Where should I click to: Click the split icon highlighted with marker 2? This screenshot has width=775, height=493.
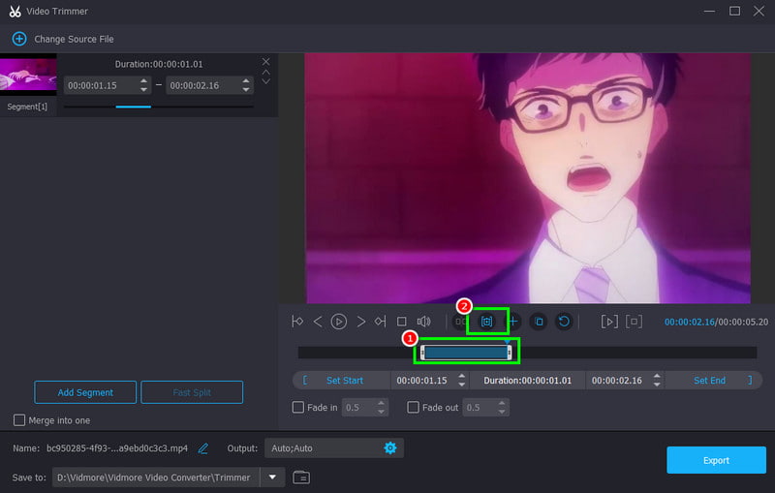pyautogui.click(x=487, y=322)
